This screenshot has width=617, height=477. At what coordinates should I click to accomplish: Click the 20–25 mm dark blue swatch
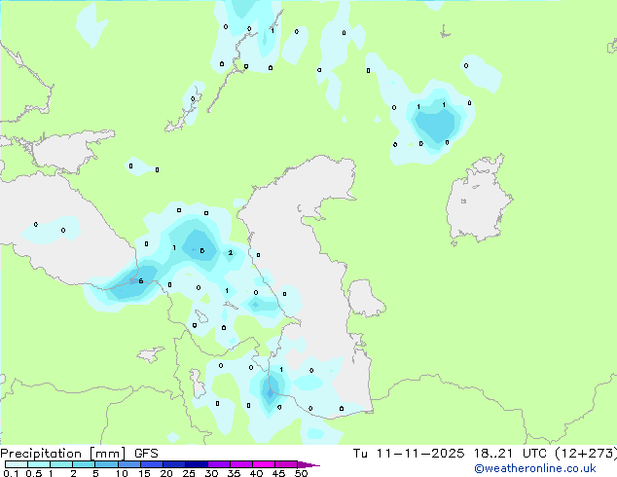(x=174, y=464)
